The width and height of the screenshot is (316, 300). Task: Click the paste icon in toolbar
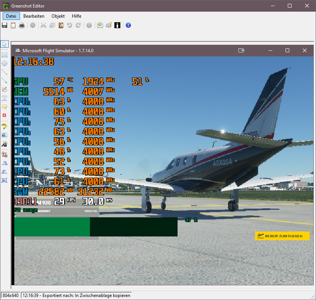(x=61, y=25)
